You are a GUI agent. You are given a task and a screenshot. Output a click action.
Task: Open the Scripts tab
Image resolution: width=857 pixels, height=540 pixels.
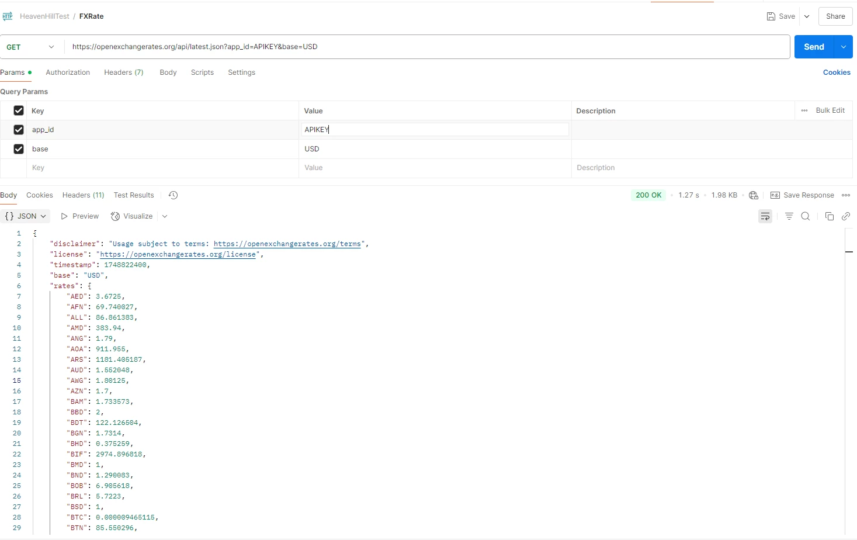point(202,72)
